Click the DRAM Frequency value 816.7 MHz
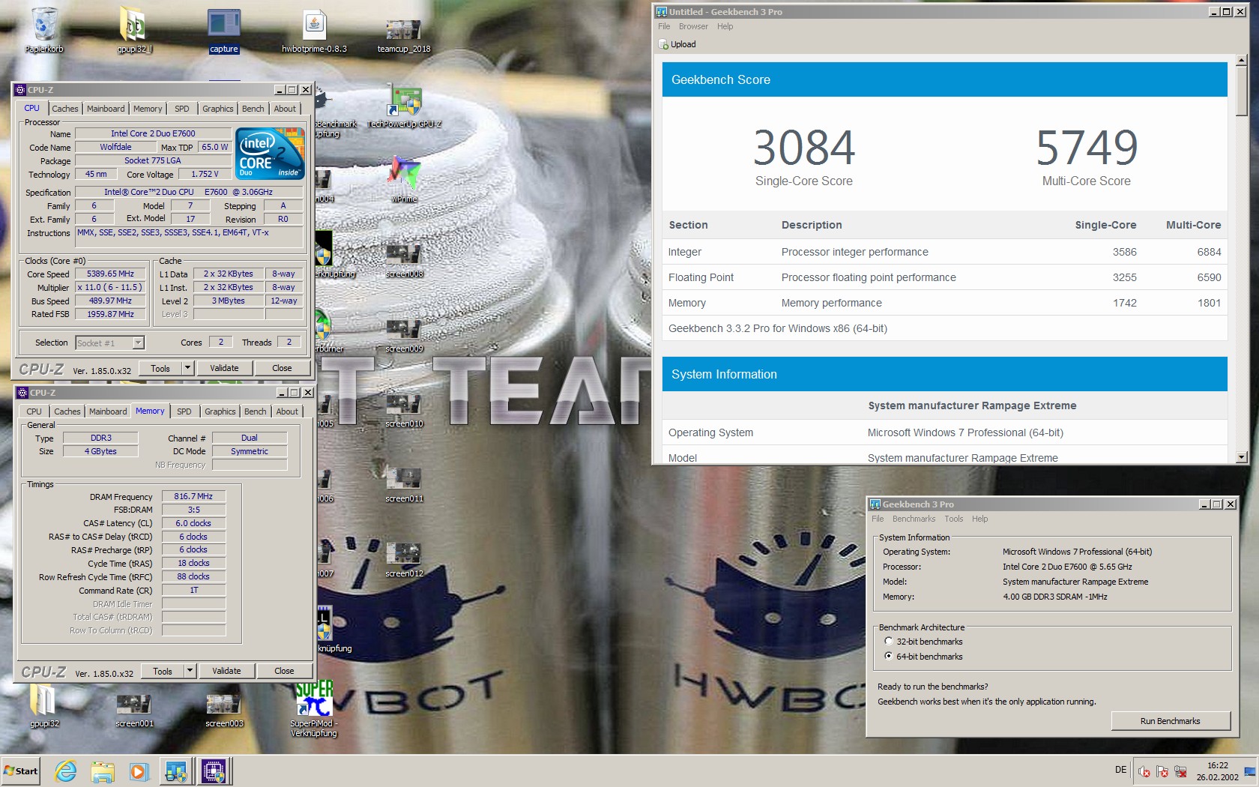Image resolution: width=1259 pixels, height=787 pixels. pyautogui.click(x=193, y=496)
